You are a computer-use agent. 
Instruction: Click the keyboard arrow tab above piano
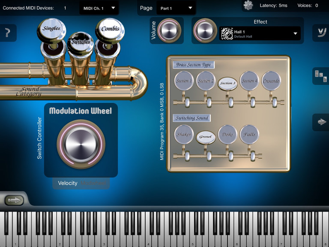click(x=14, y=200)
